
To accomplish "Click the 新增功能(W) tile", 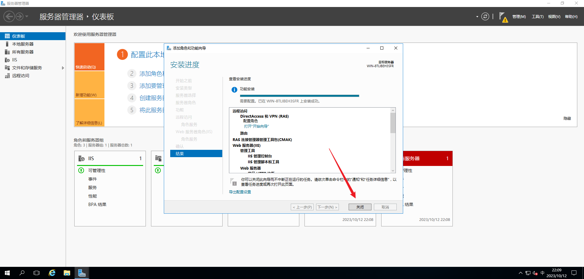I will [90, 85].
